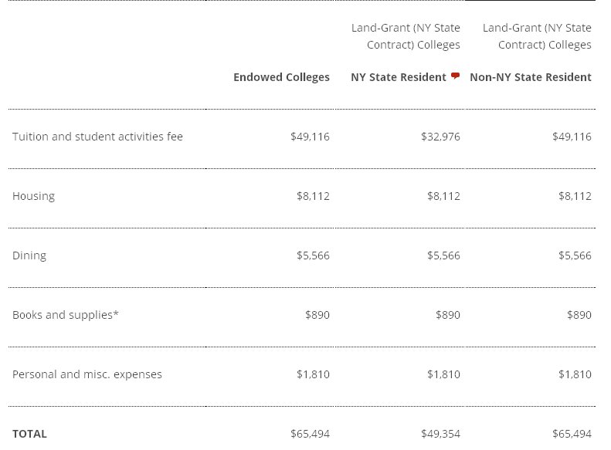
Task: Click the NY State Resident $890 books amount
Action: click(x=448, y=315)
